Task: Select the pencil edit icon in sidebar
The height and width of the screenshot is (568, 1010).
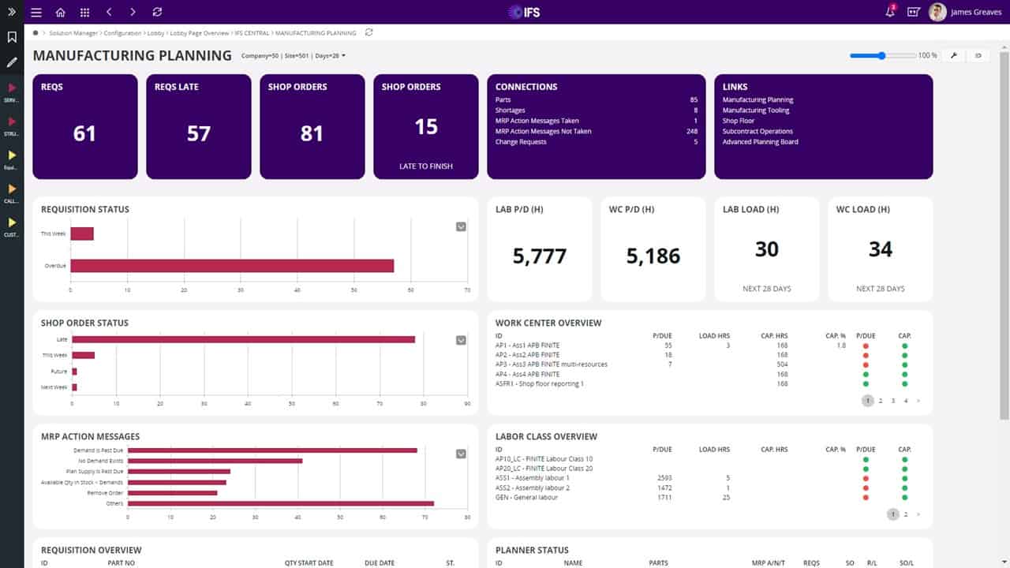Action: point(12,62)
